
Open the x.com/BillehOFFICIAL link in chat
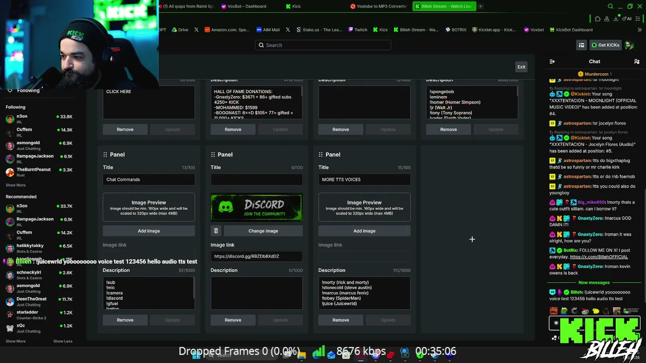(x=599, y=257)
